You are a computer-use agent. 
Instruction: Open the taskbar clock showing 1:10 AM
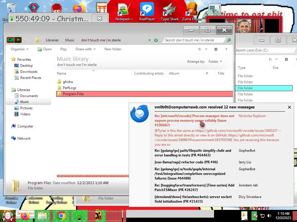point(283,216)
